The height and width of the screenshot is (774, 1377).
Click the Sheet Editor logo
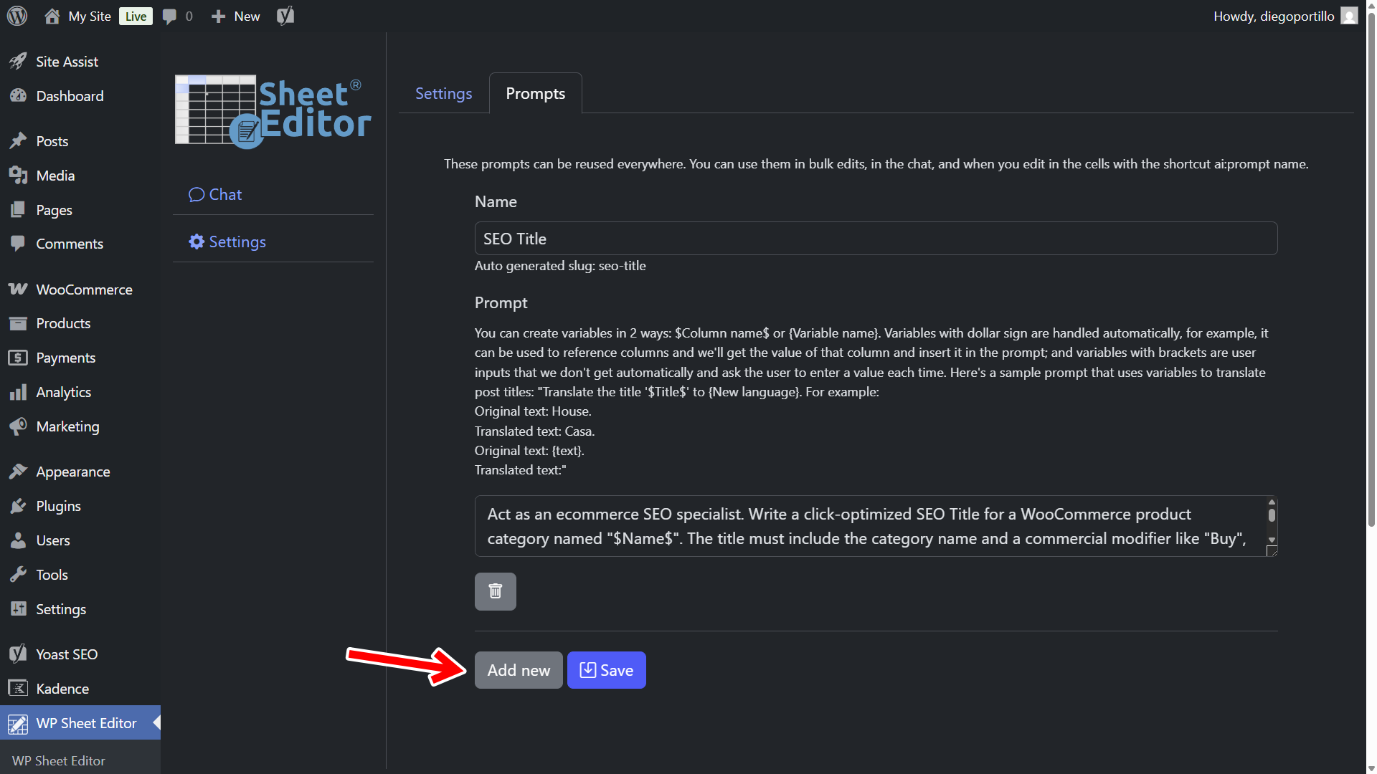(273, 112)
